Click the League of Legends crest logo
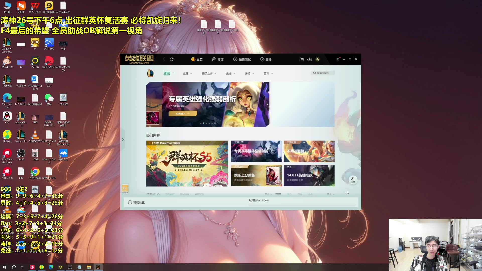Screen dimensions: 482x271 pyautogui.click(x=150, y=74)
